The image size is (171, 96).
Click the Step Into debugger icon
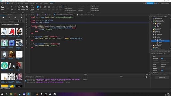click(x=53, y=7)
